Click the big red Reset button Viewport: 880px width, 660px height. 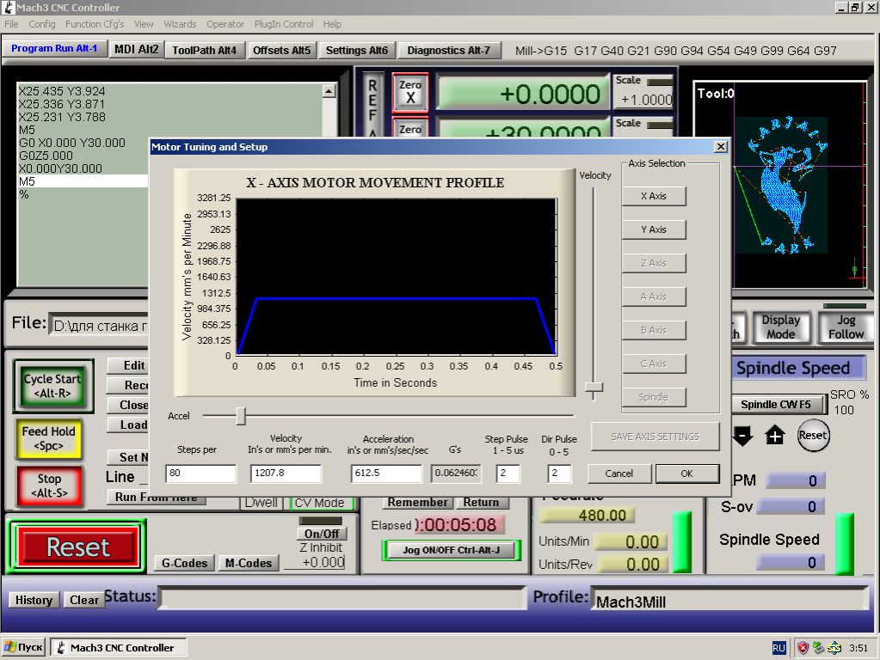click(x=77, y=547)
